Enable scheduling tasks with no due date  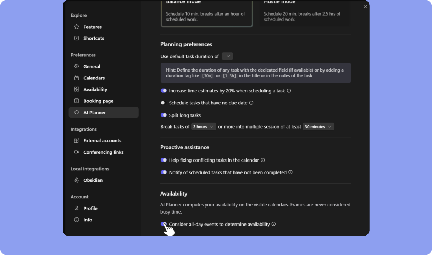click(164, 103)
